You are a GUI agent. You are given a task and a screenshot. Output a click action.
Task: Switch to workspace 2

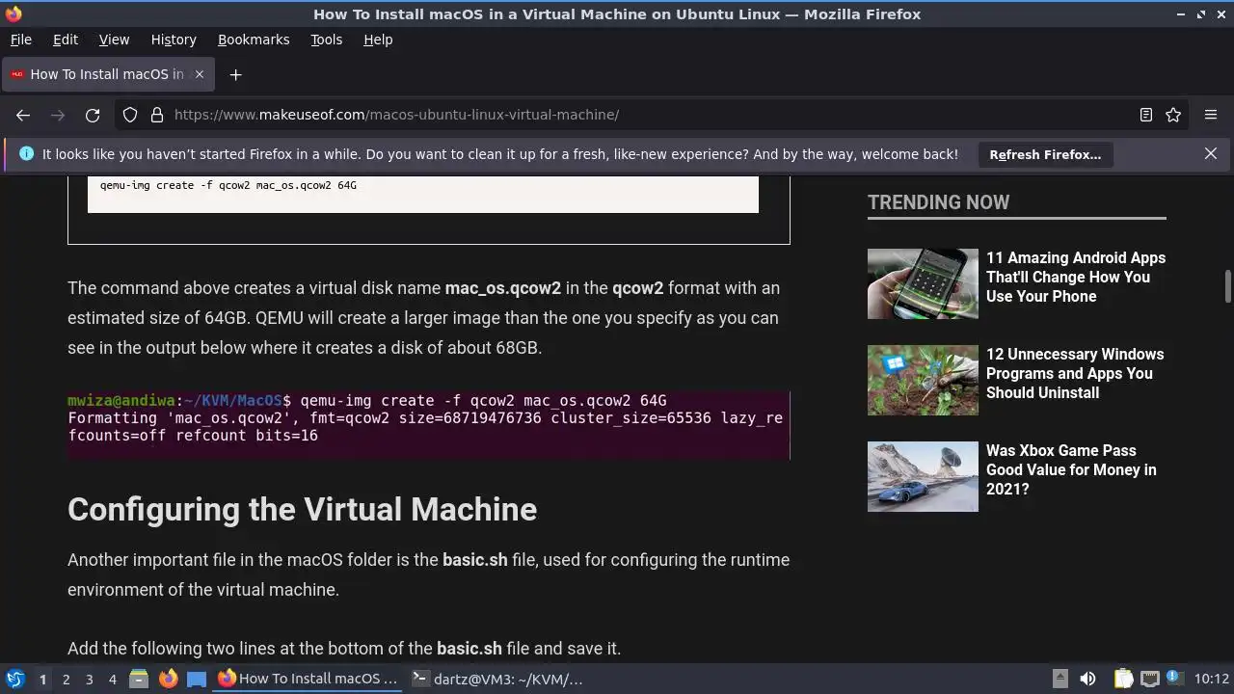click(66, 680)
